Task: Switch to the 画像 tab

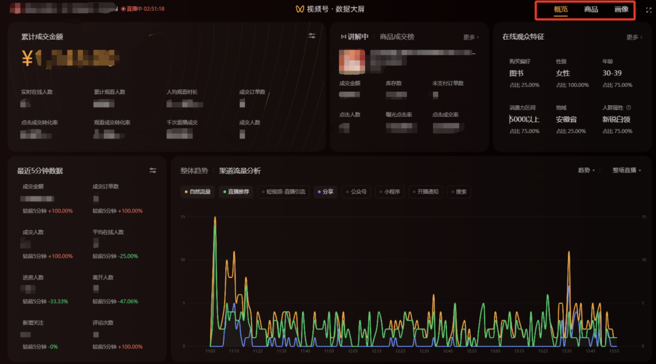Action: [621, 9]
